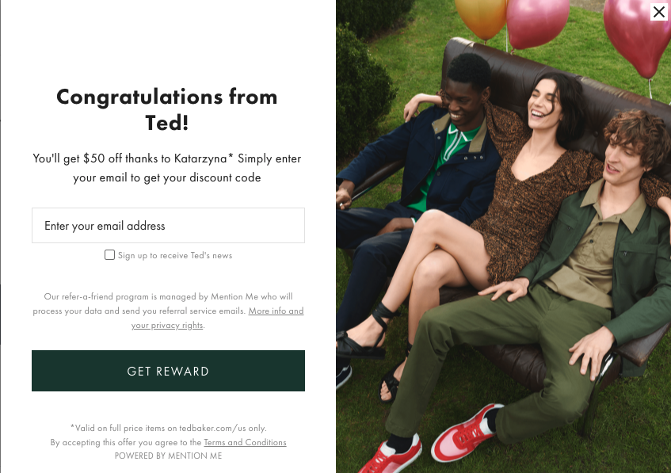Close the referral popup with the X icon
The image size is (671, 473).
[x=658, y=12]
